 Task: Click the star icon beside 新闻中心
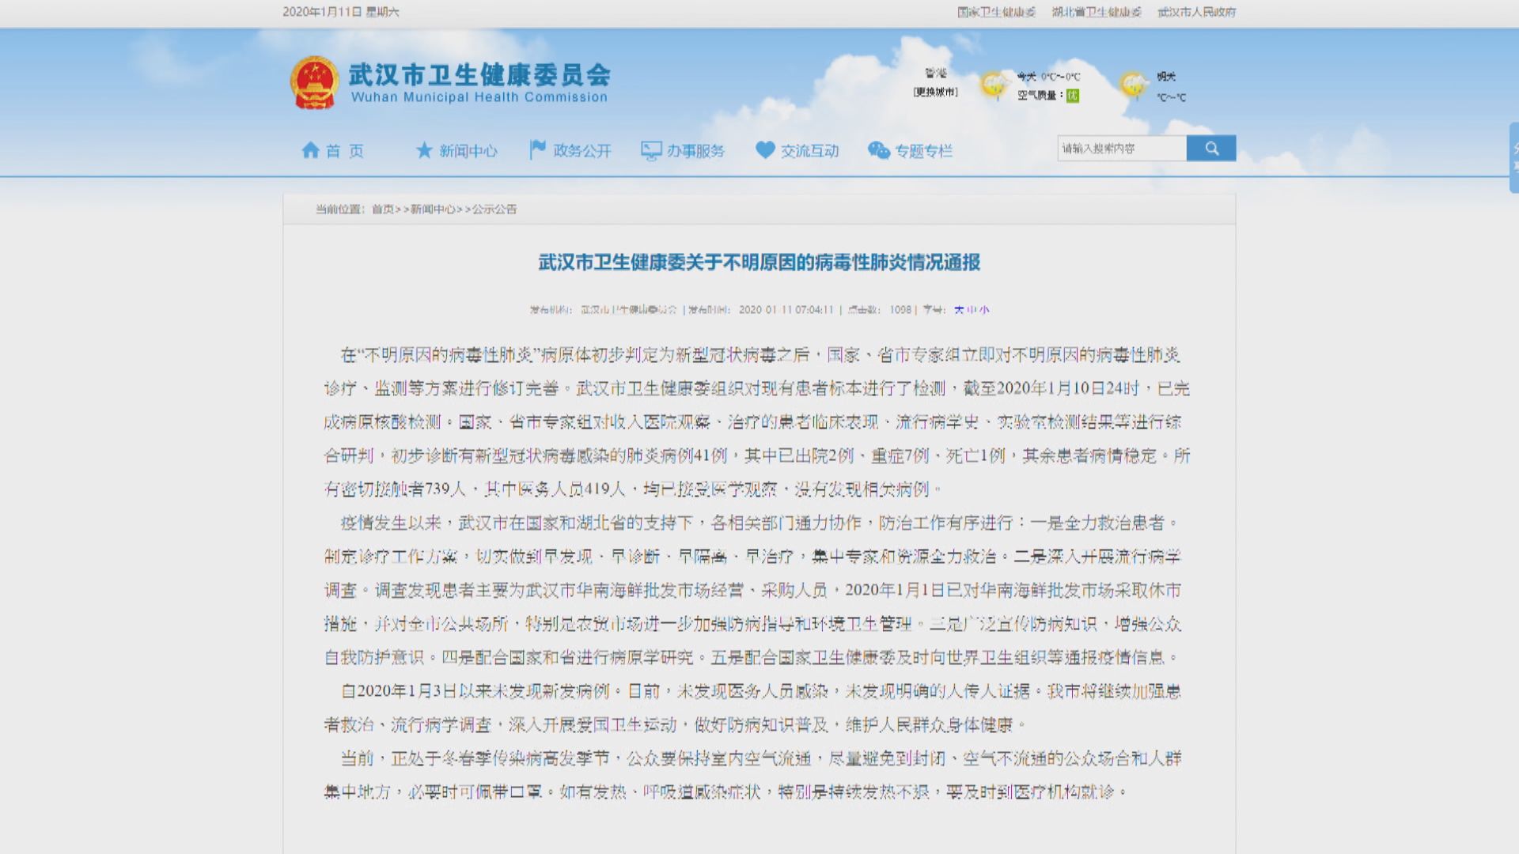[x=424, y=149]
